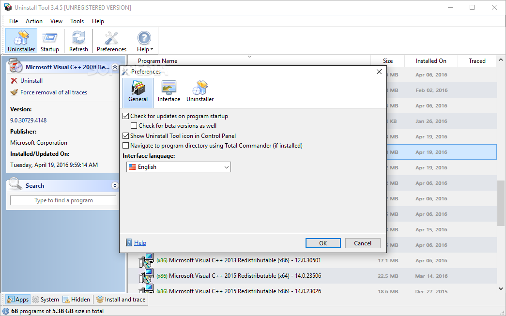This screenshot has height=316, width=506.
Task: Select Microsoft Visual C++ 2013 Redistributable (x86) row
Action: (x=312, y=260)
